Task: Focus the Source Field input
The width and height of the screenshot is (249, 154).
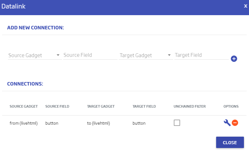Action: (x=90, y=55)
